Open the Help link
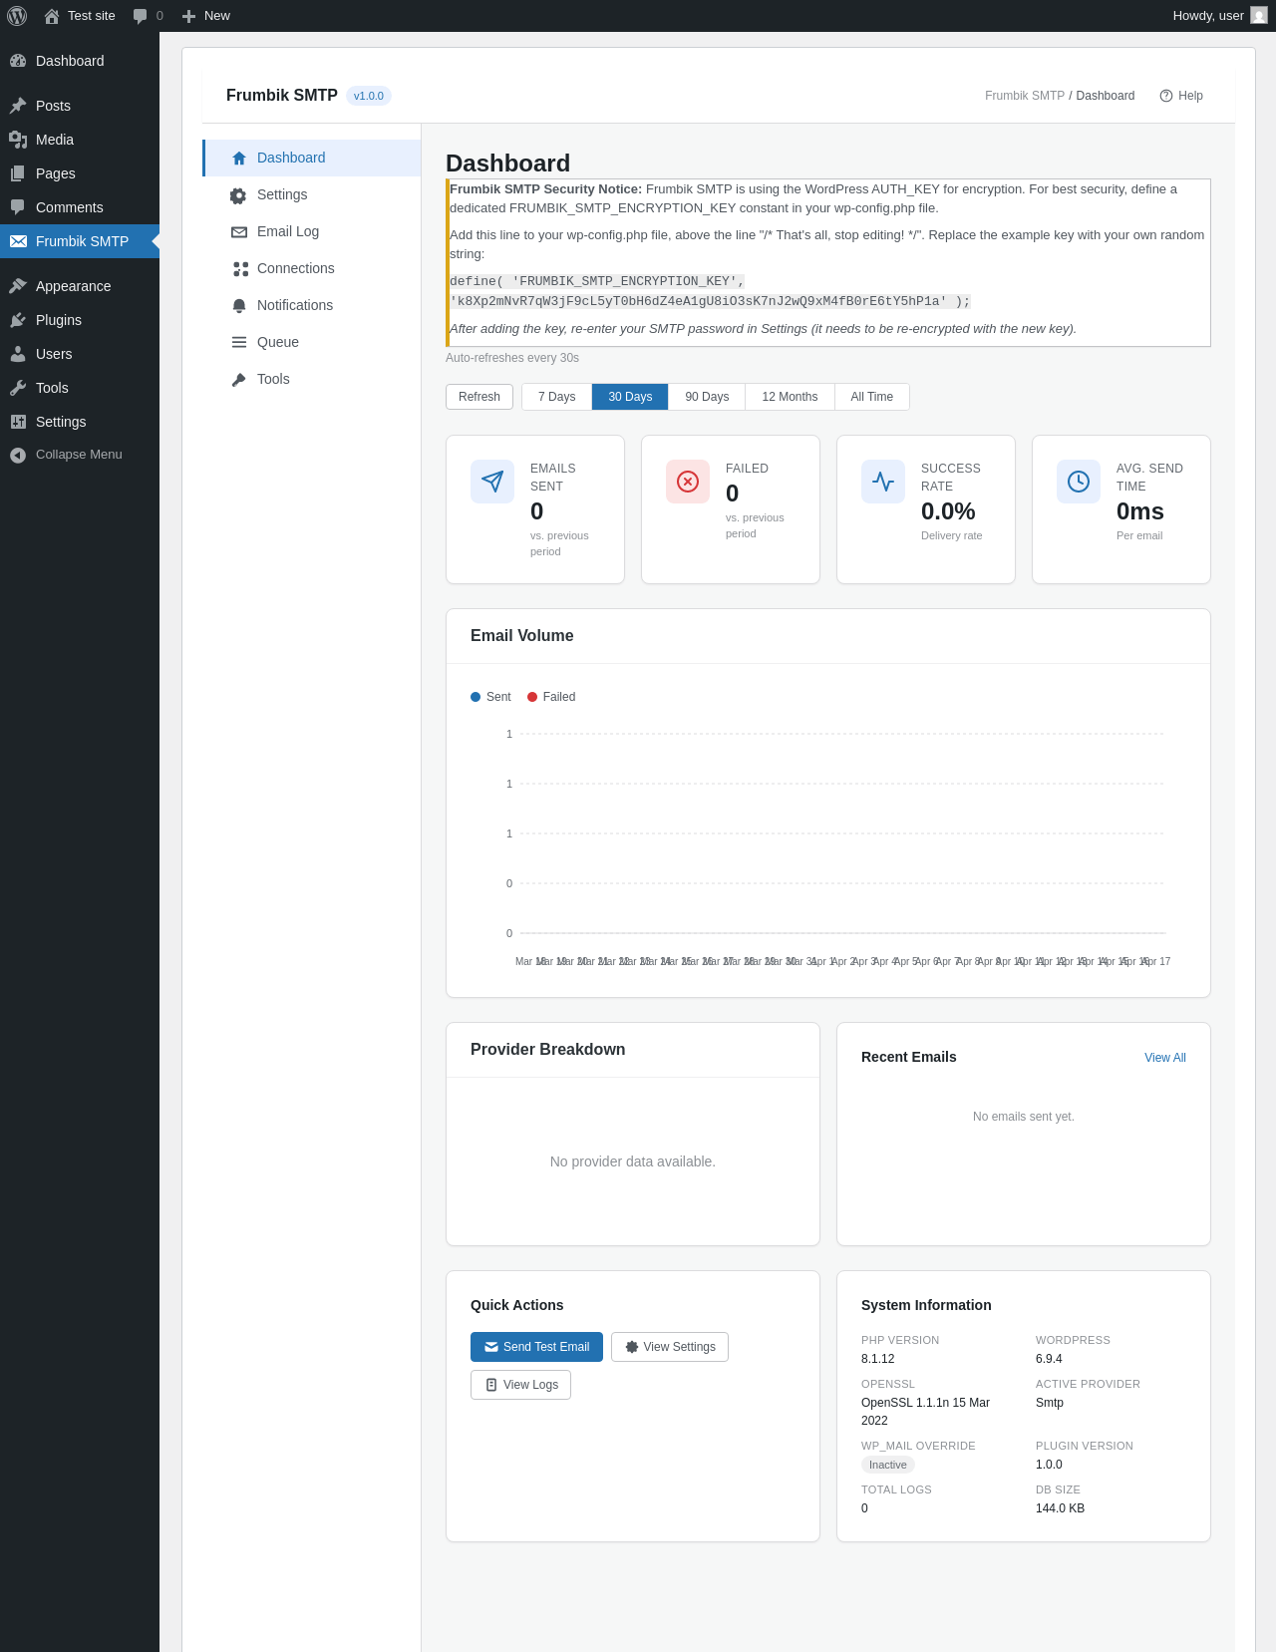The image size is (1276, 1652). click(x=1181, y=96)
